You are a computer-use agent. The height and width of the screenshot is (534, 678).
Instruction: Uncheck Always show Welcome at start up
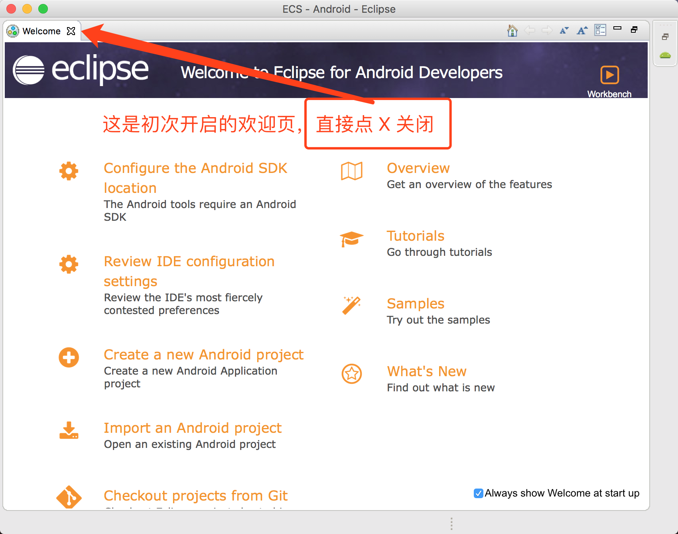(479, 493)
